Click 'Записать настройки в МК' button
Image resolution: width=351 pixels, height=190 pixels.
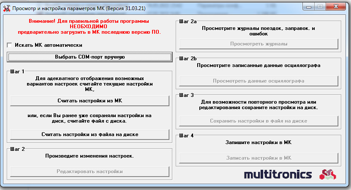point(258,158)
